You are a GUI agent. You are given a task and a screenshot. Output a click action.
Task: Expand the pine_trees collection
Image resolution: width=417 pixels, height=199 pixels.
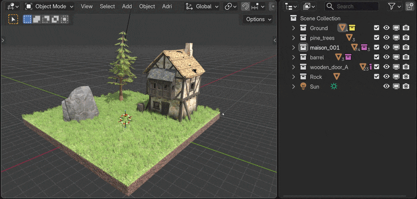pos(293,38)
